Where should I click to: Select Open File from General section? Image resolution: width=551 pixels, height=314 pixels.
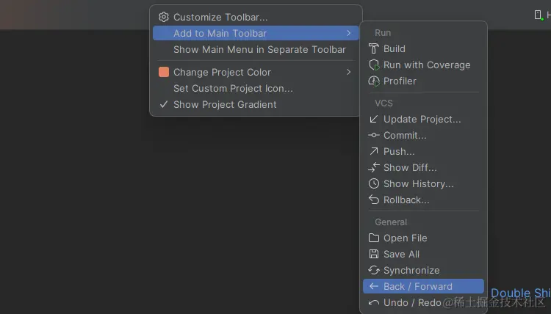click(x=405, y=238)
